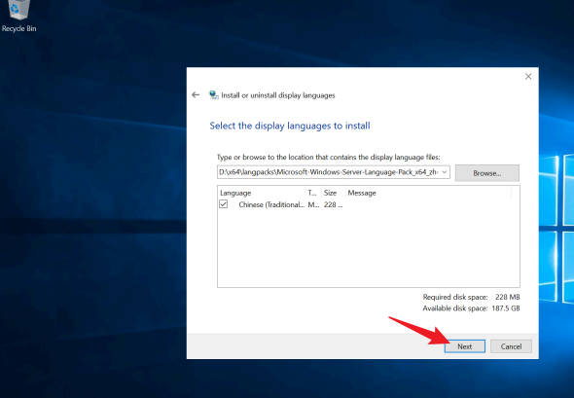
Task: Proceed with the Next button
Action: click(x=464, y=346)
